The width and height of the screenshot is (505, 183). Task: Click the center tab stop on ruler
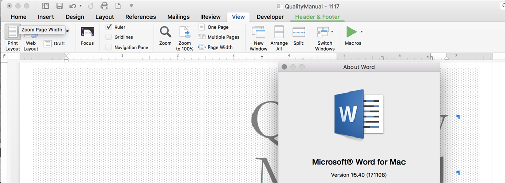coord(262,57)
